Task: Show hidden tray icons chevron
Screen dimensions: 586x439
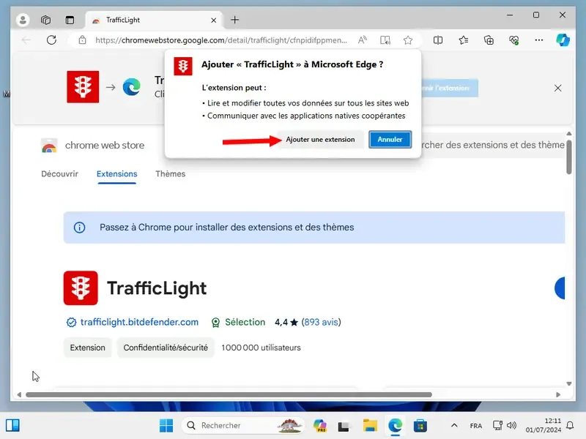Action: tap(454, 425)
